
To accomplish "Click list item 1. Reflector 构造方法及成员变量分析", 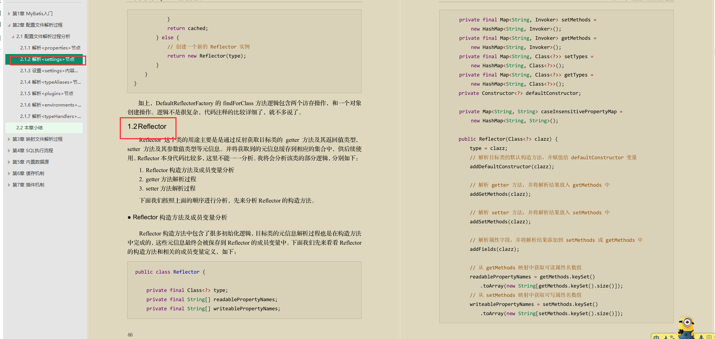I will (186, 170).
